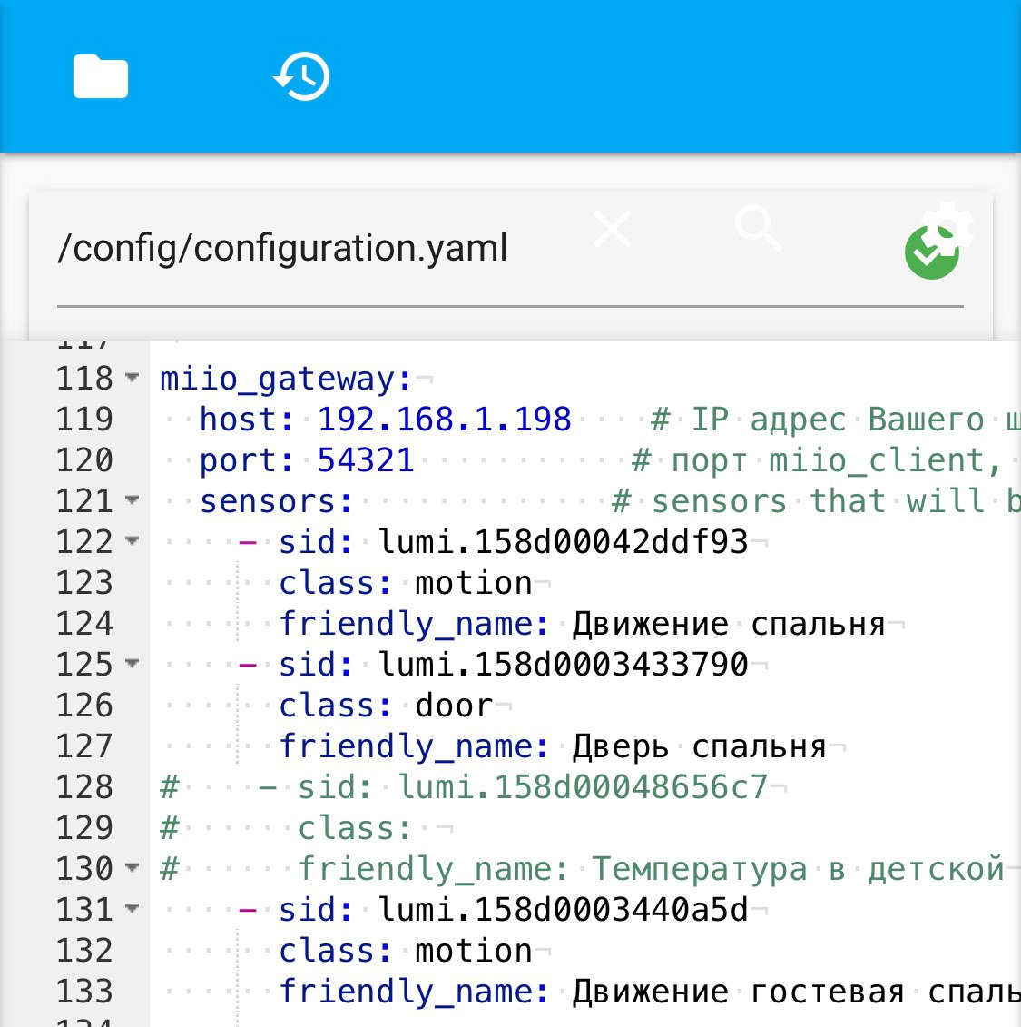
Task: Click the green checkmark validity indicator
Action: click(x=930, y=254)
